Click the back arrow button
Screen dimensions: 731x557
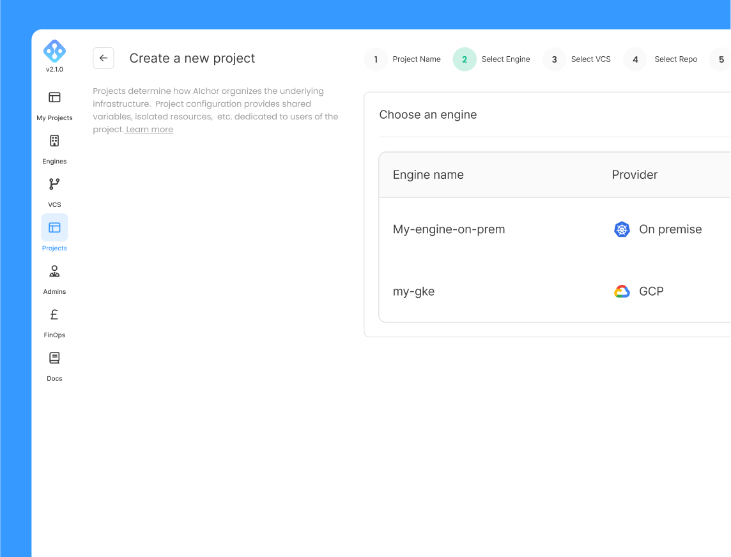pyautogui.click(x=104, y=58)
